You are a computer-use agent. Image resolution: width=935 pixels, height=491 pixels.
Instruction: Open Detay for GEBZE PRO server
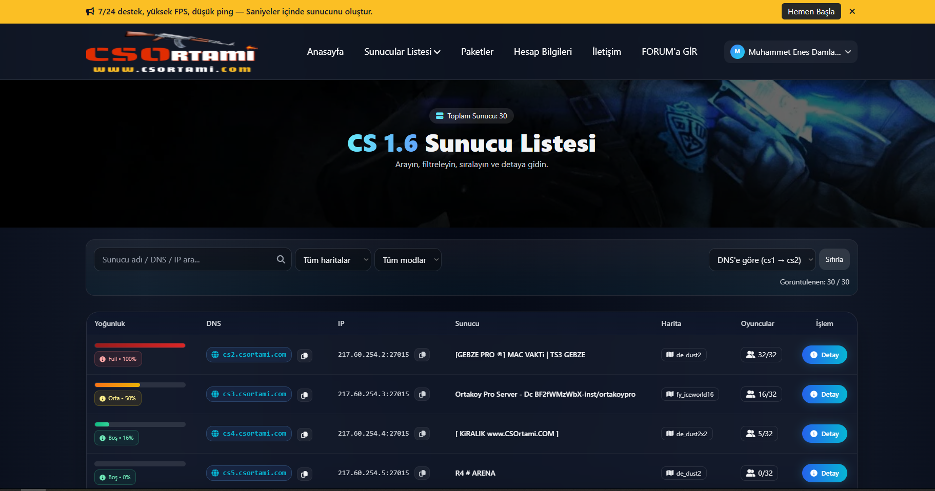(824, 355)
